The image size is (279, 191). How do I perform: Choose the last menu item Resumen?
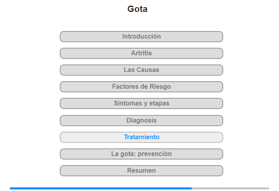pyautogui.click(x=141, y=171)
